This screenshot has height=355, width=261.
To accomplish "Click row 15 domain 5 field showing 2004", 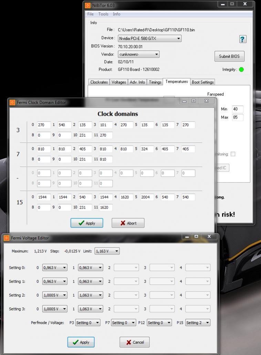I will pyautogui.click(x=147, y=197).
